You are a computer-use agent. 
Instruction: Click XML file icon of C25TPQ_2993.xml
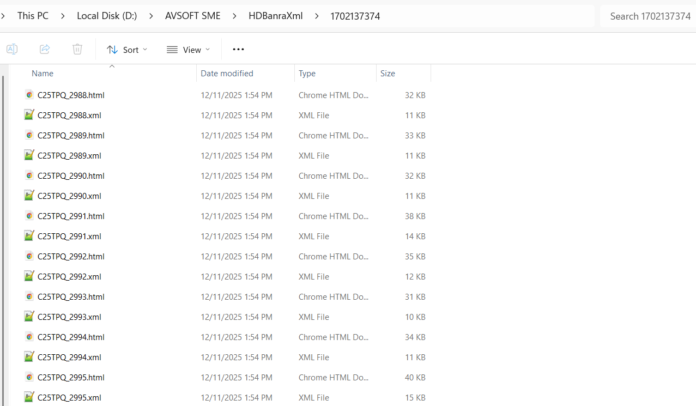click(29, 317)
